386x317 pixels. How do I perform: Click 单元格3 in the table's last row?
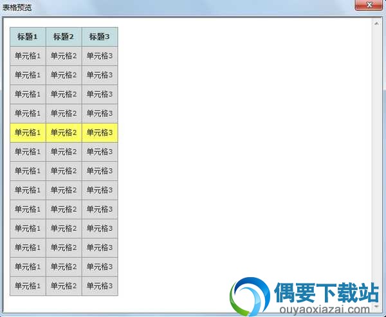100,286
